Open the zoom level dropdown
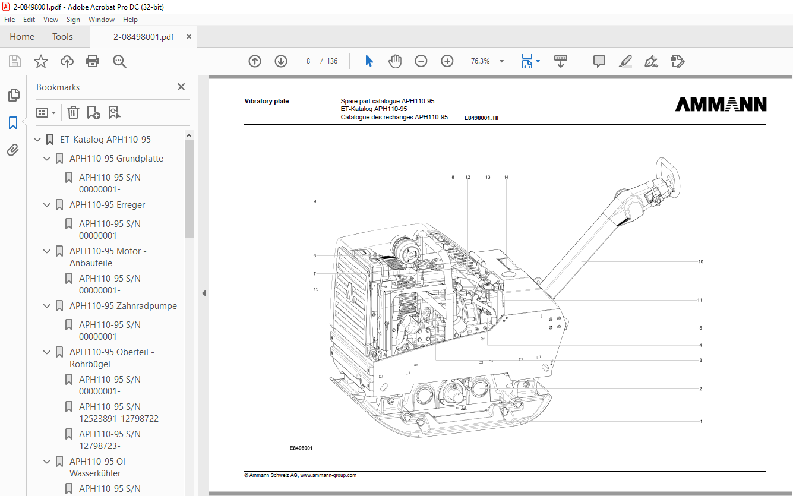The image size is (793, 496). 502,61
